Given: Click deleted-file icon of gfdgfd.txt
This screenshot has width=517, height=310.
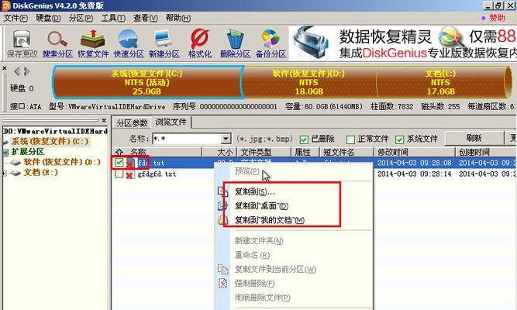Looking at the screenshot, I should point(129,174).
